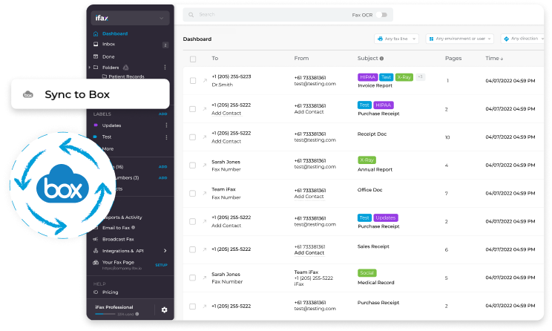Open the Patient Records folder

(x=126, y=76)
